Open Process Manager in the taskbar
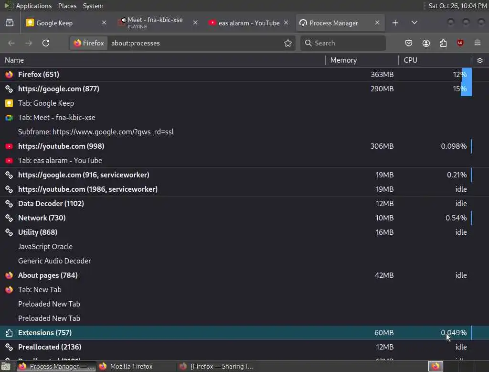 [56, 366]
